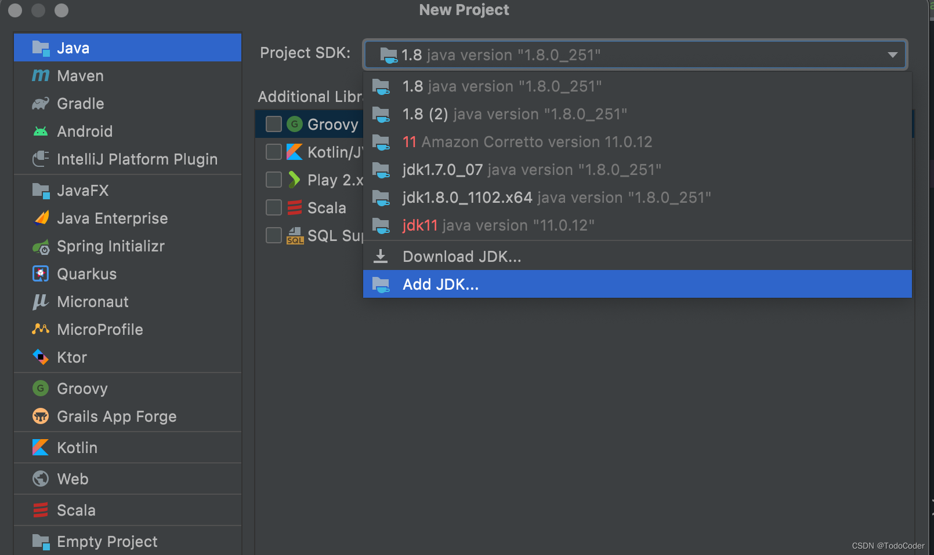Click the Kotlin/JVM library icon
This screenshot has width=934, height=555.
295,152
